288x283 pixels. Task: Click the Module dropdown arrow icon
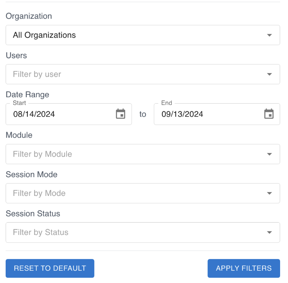269,154
